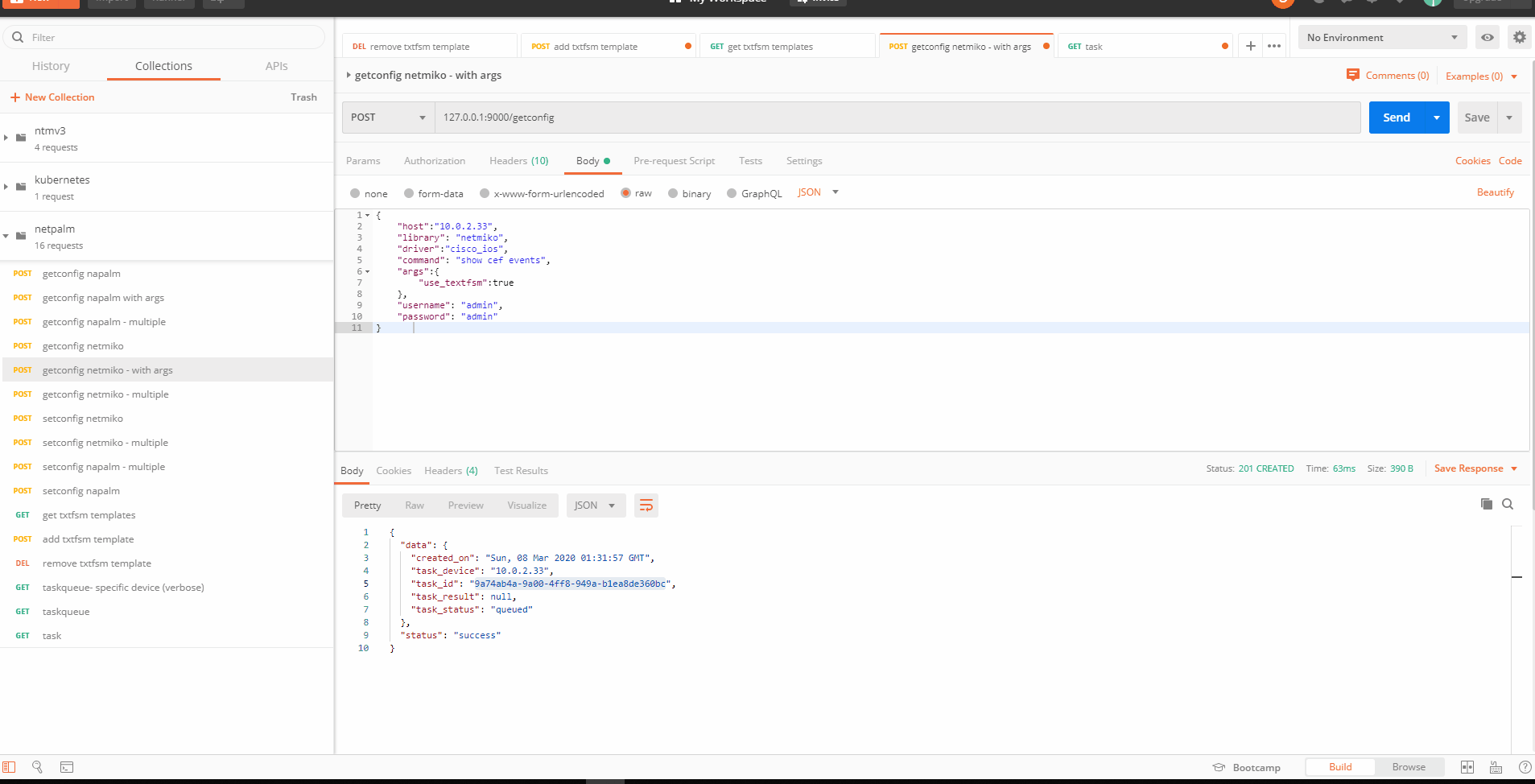The image size is (1535, 784).
Task: Switch to Browse mode
Action: (x=1409, y=767)
